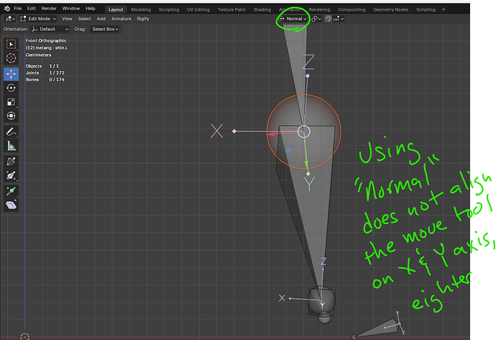Switch to the Compositing workspace tab
496x340 pixels.
[x=352, y=9]
